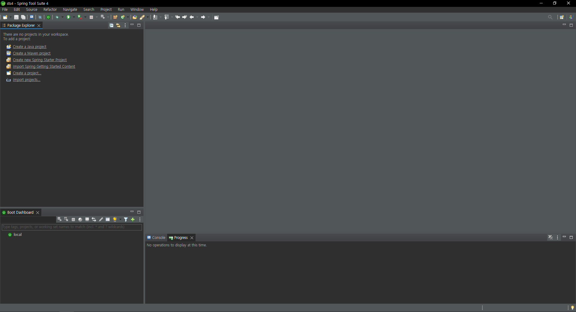Switch to the Console tab
The width and height of the screenshot is (576, 312).
[156, 238]
